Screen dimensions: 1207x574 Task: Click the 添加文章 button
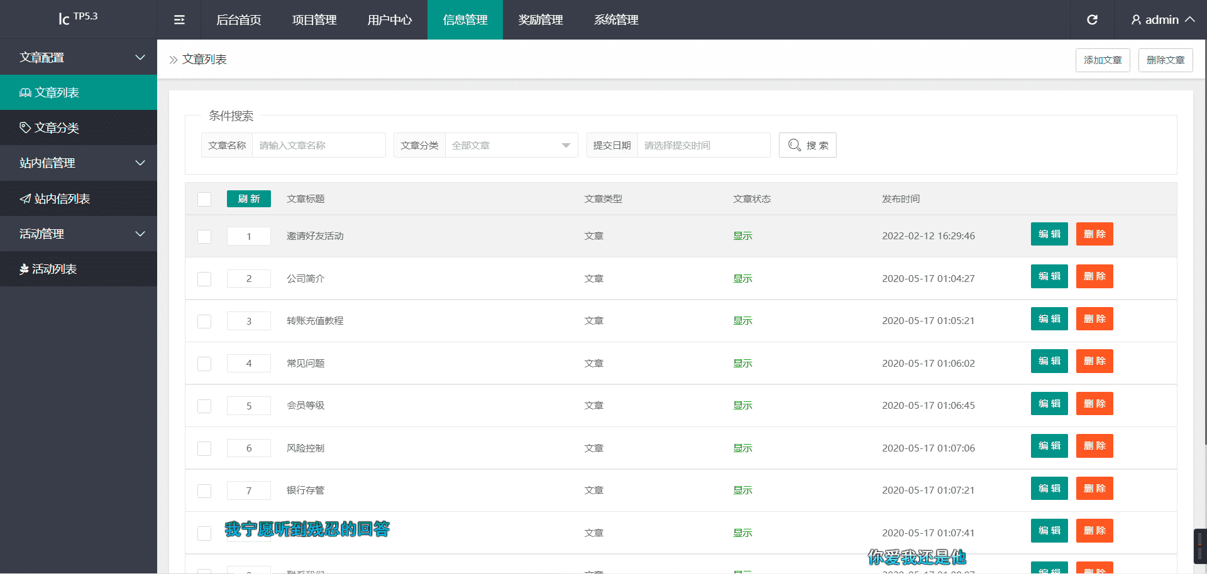1103,60
